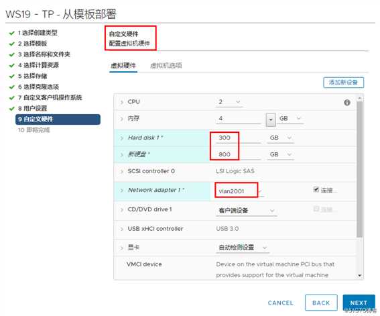Click the VMCI device label

pyautogui.click(x=144, y=264)
